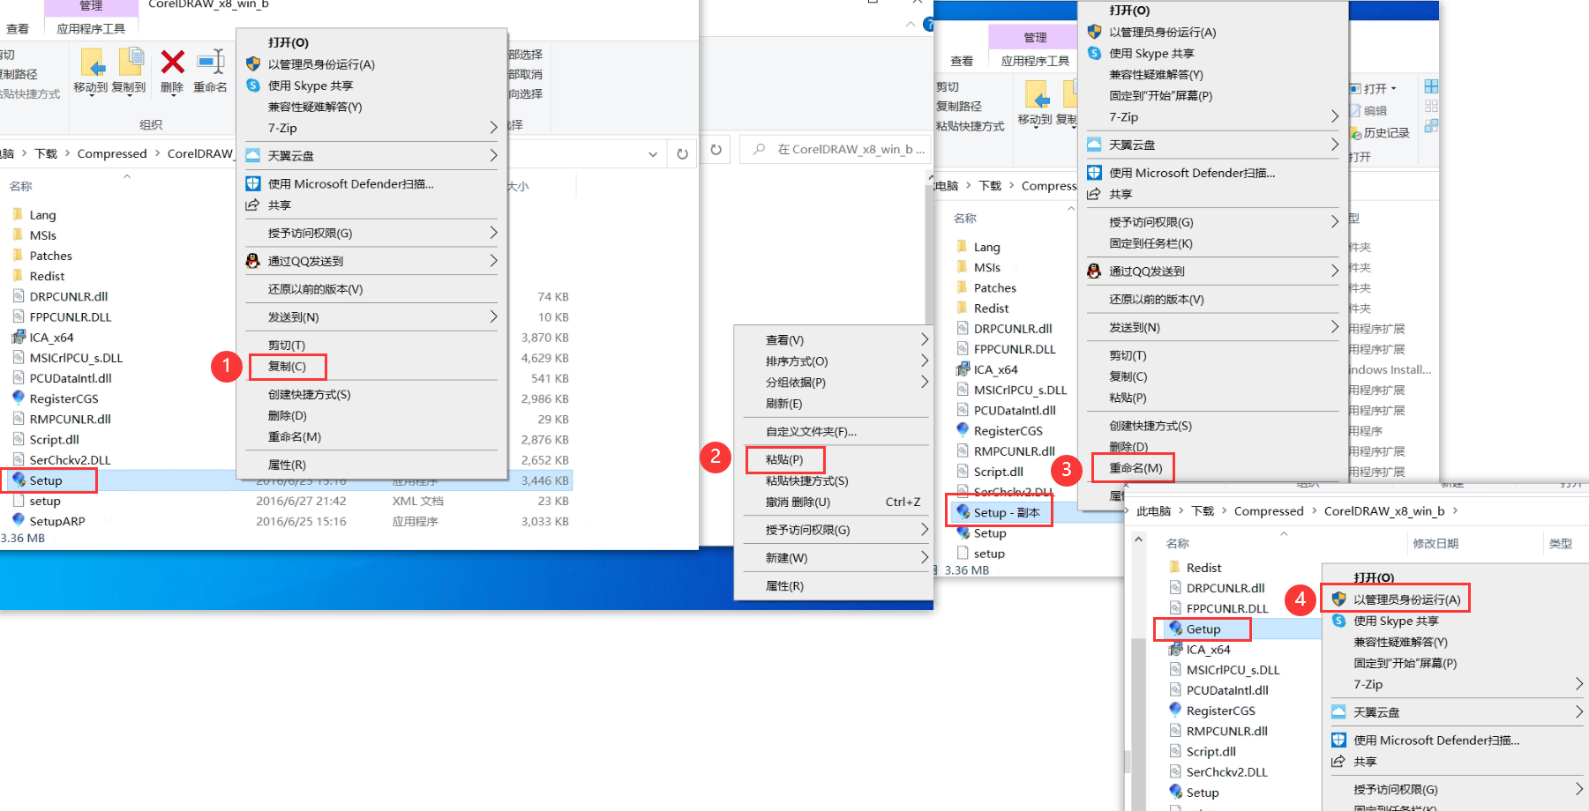The height and width of the screenshot is (811, 1589).
Task: Select the Getup application file icon
Action: (x=1176, y=629)
